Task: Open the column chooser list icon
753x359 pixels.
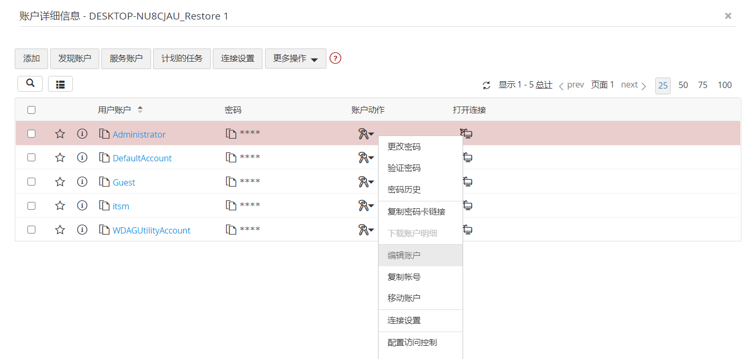Action: point(60,84)
